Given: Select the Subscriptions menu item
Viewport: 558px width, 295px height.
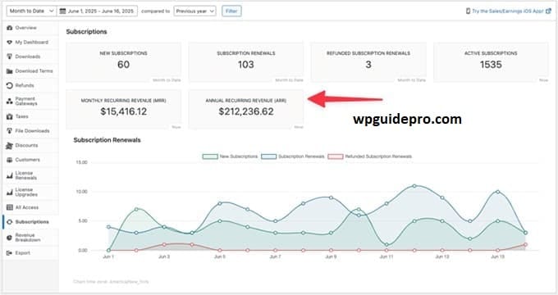Looking at the screenshot, I should point(32,222).
